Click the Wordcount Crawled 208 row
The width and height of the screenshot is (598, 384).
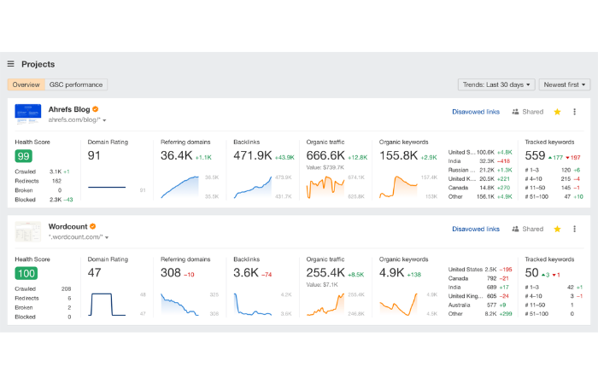click(43, 289)
